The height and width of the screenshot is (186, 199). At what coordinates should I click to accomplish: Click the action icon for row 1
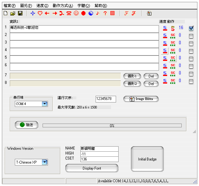pyautogui.click(x=173, y=28)
